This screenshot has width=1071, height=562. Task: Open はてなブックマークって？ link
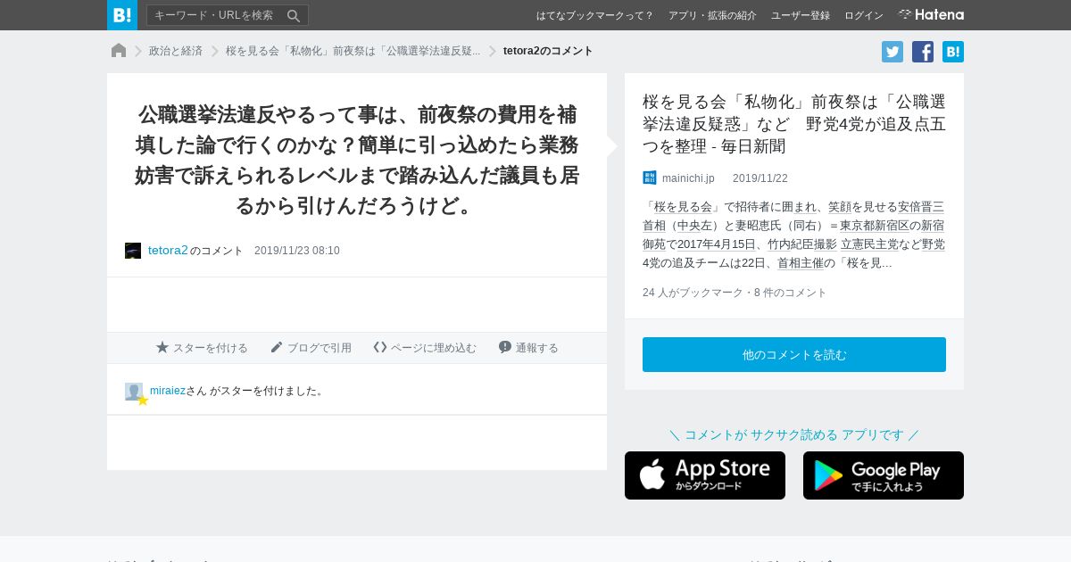pyautogui.click(x=594, y=15)
